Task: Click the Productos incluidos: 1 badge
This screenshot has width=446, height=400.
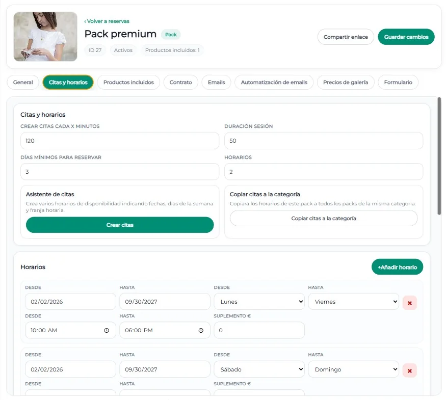Action: point(172,50)
